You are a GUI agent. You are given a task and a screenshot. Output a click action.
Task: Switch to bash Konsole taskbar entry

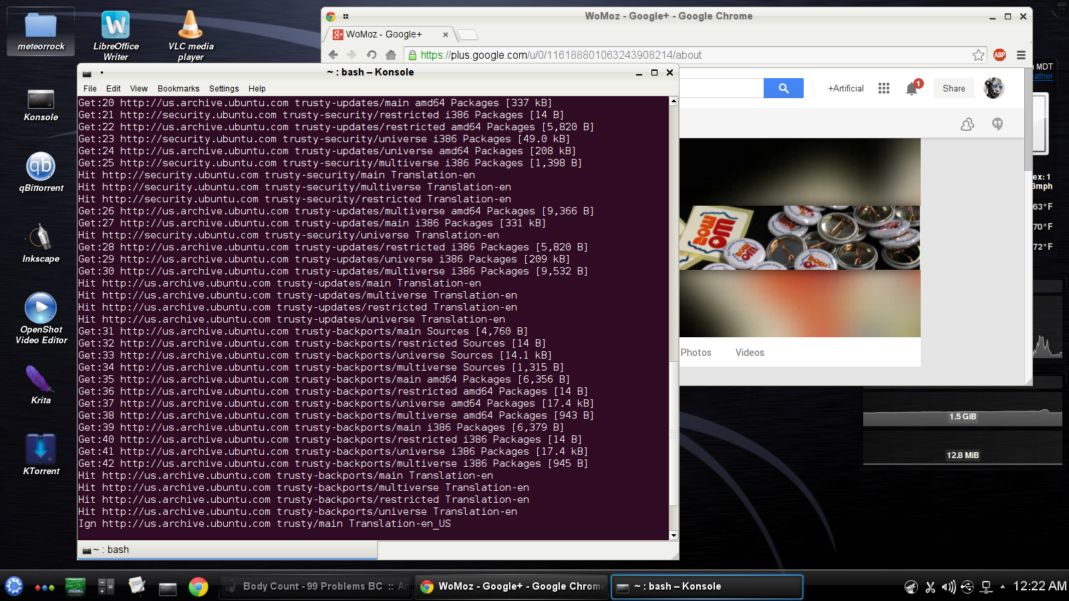(x=708, y=586)
